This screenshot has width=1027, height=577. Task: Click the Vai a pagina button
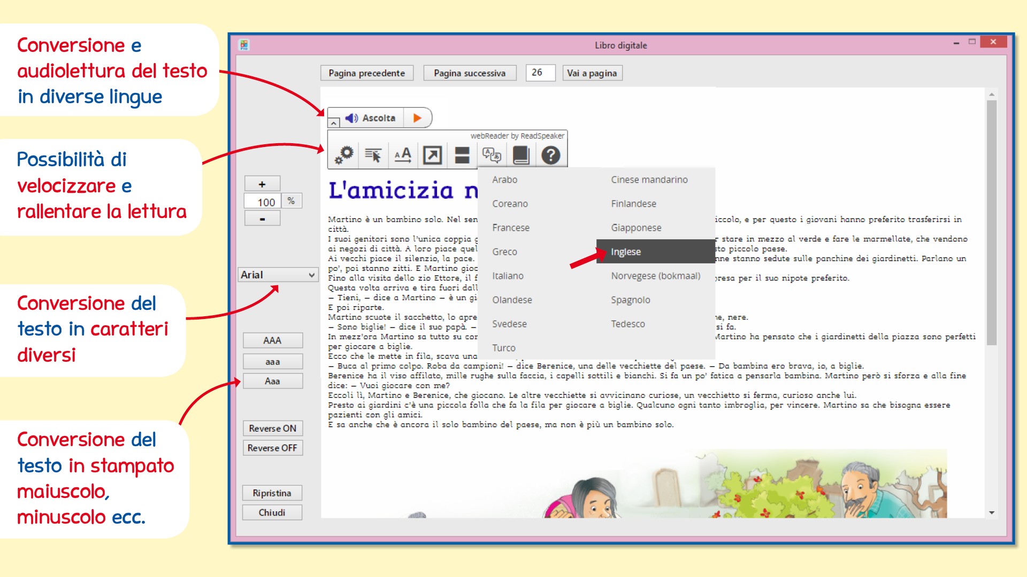coord(592,73)
